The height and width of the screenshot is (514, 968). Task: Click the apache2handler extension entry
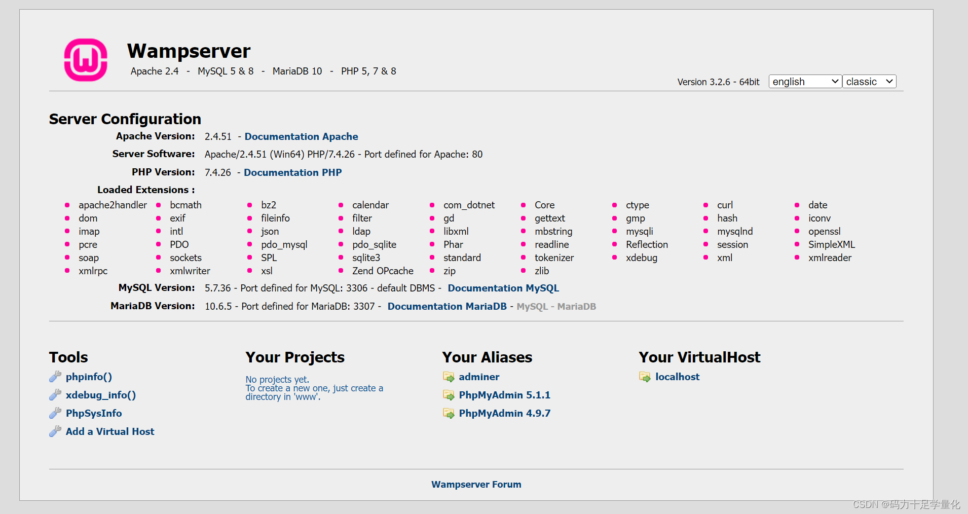(113, 205)
